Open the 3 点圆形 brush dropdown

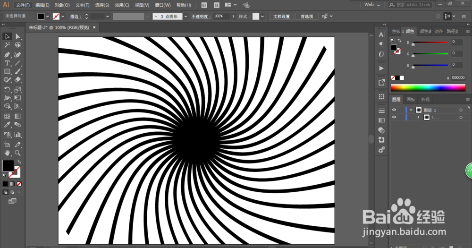pyautogui.click(x=185, y=17)
